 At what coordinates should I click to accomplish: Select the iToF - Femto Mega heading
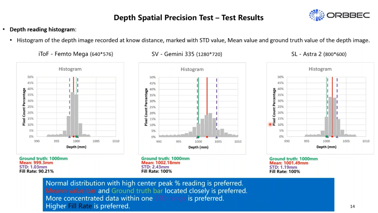(x=75, y=54)
